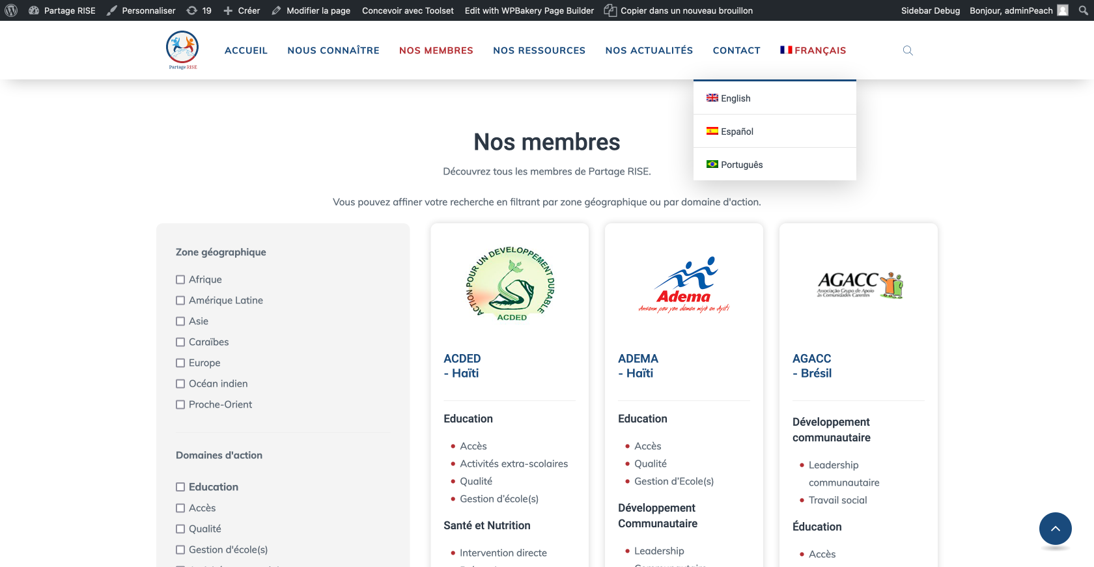1094x567 pixels.
Task: Select the Português language option
Action: point(775,165)
